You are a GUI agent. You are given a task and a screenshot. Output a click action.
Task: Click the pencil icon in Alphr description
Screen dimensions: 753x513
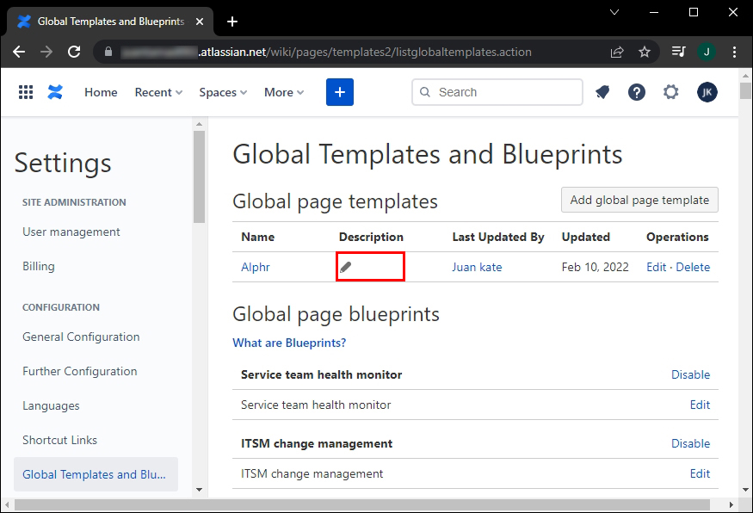point(346,267)
